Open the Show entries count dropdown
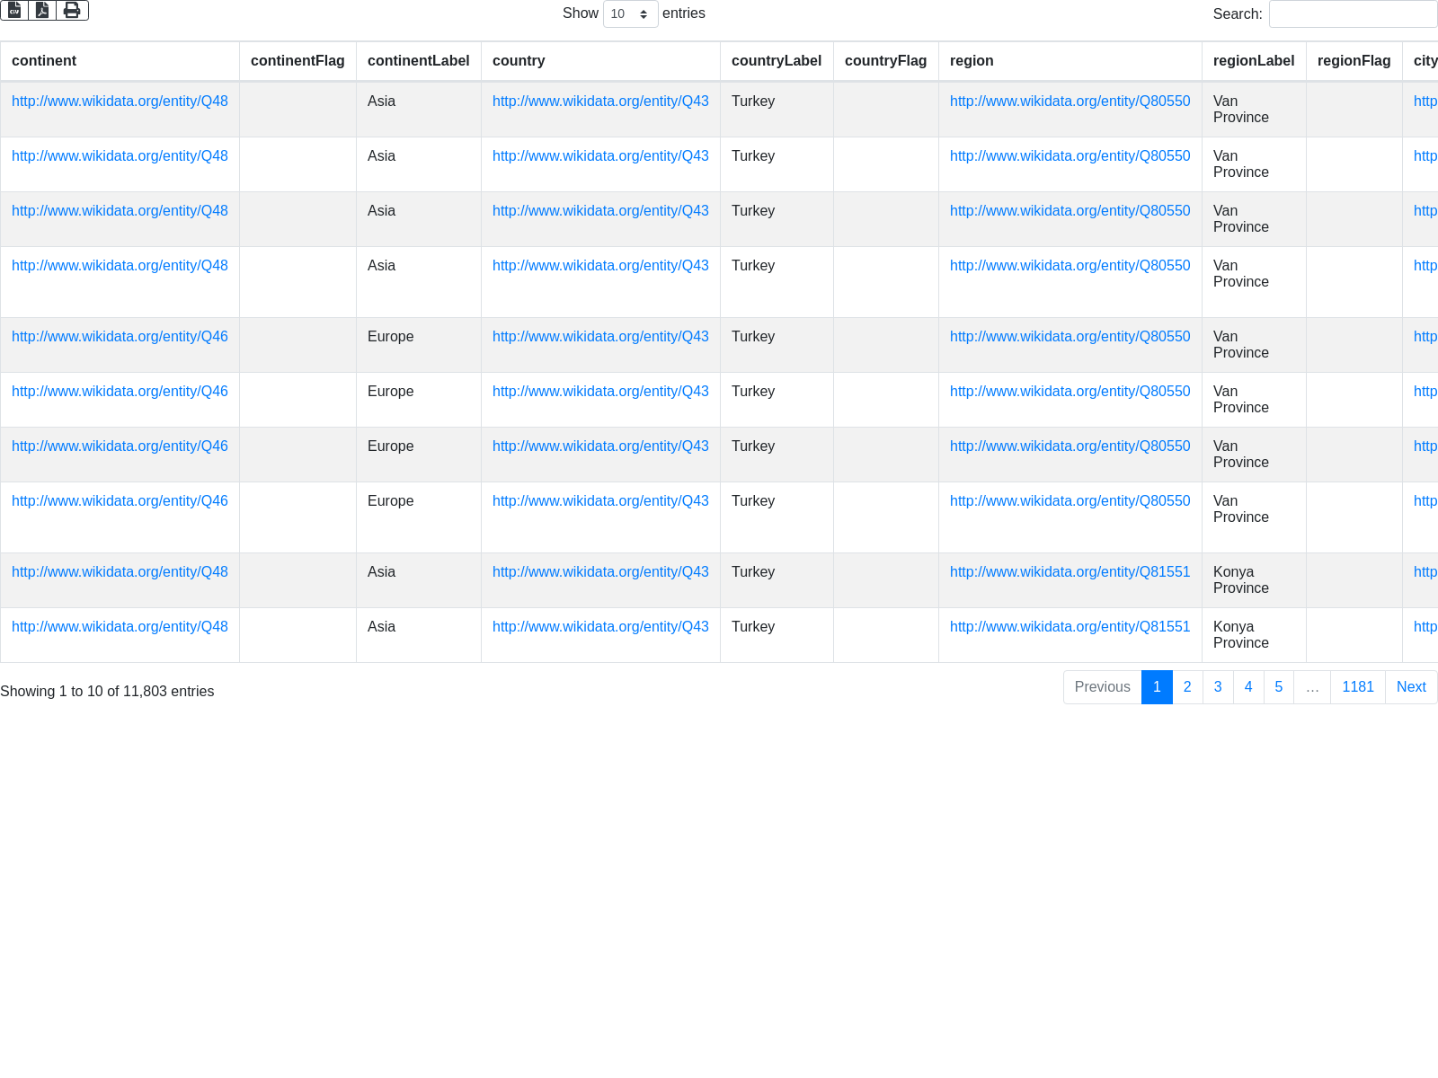The image size is (1438, 1078). [630, 14]
